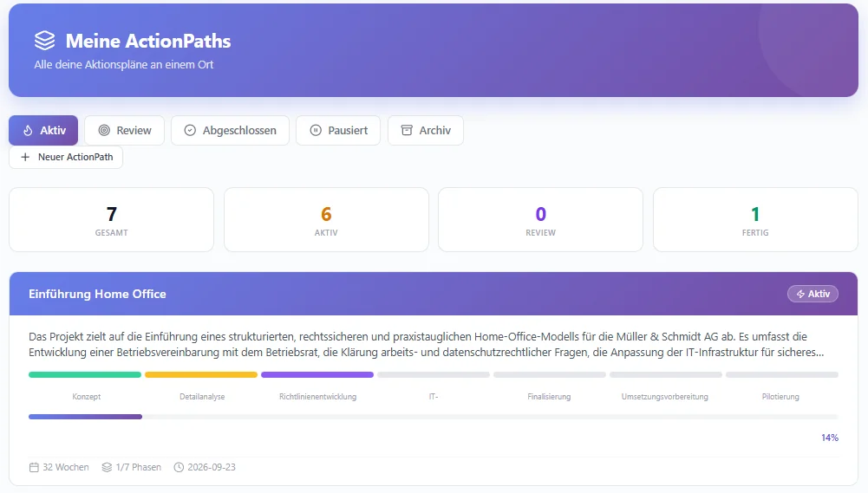Click archive box icon on Archiv tab
The width and height of the screenshot is (868, 493).
(407, 131)
